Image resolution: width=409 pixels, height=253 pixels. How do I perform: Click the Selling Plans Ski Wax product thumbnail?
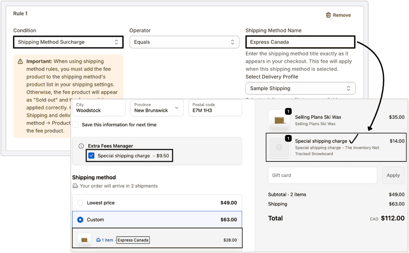(280, 119)
